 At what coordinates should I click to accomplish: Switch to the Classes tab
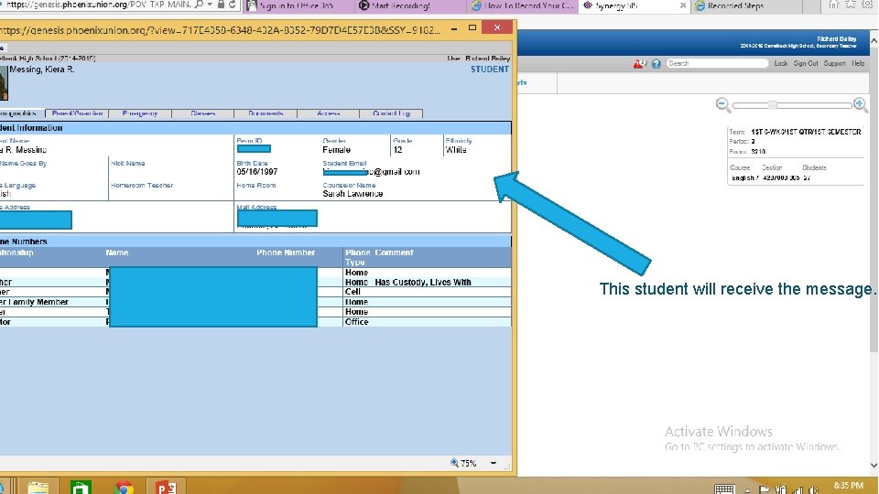pos(202,113)
